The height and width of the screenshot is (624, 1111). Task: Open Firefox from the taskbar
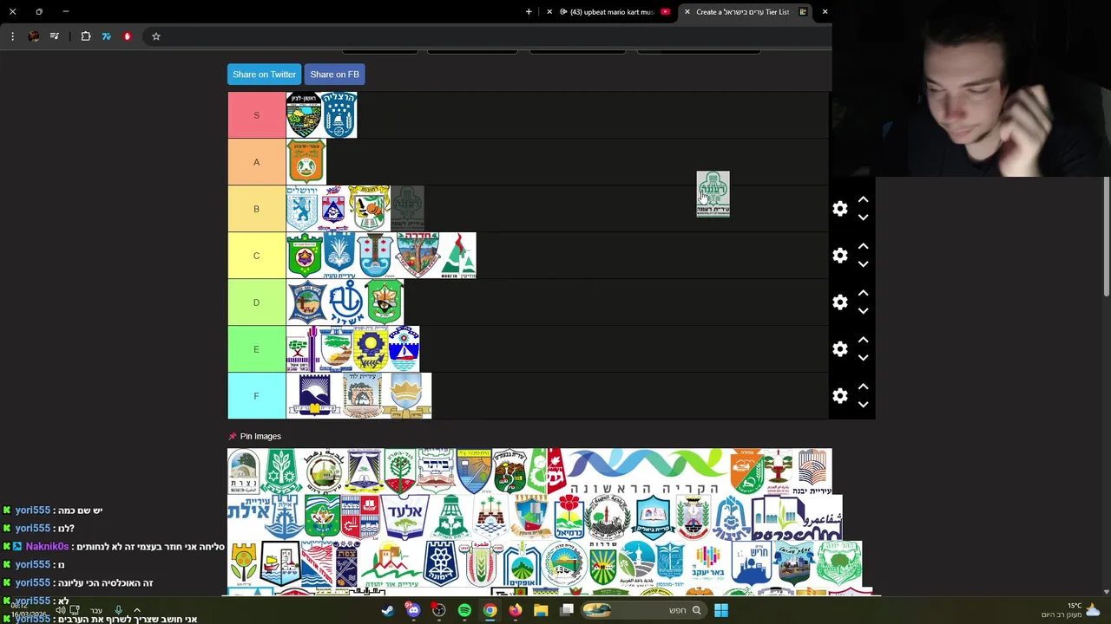(x=516, y=610)
